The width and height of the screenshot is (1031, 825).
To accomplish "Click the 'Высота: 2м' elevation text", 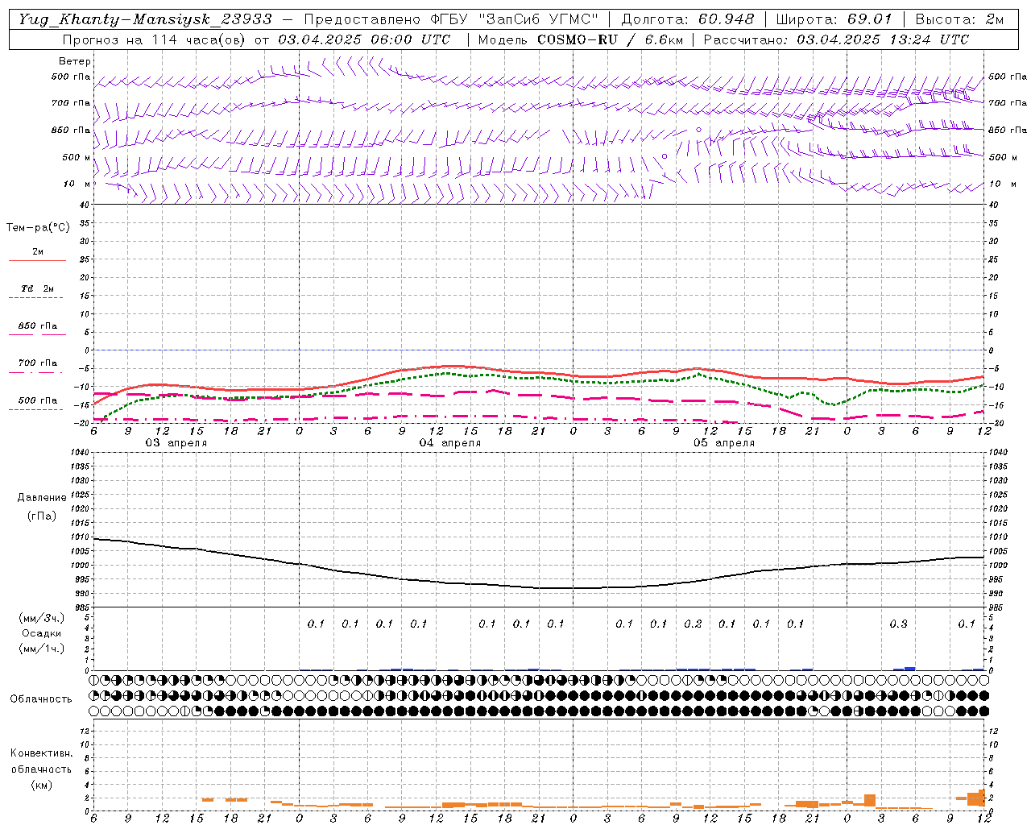I will point(959,19).
